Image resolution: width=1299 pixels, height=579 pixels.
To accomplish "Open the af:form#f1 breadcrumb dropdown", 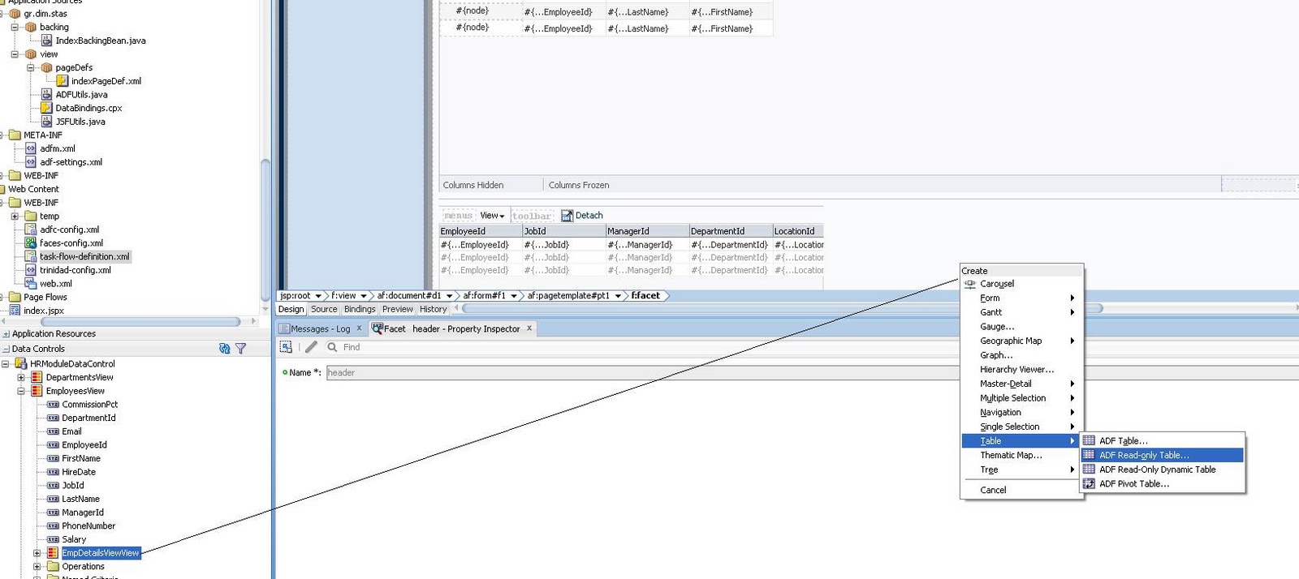I will [514, 296].
